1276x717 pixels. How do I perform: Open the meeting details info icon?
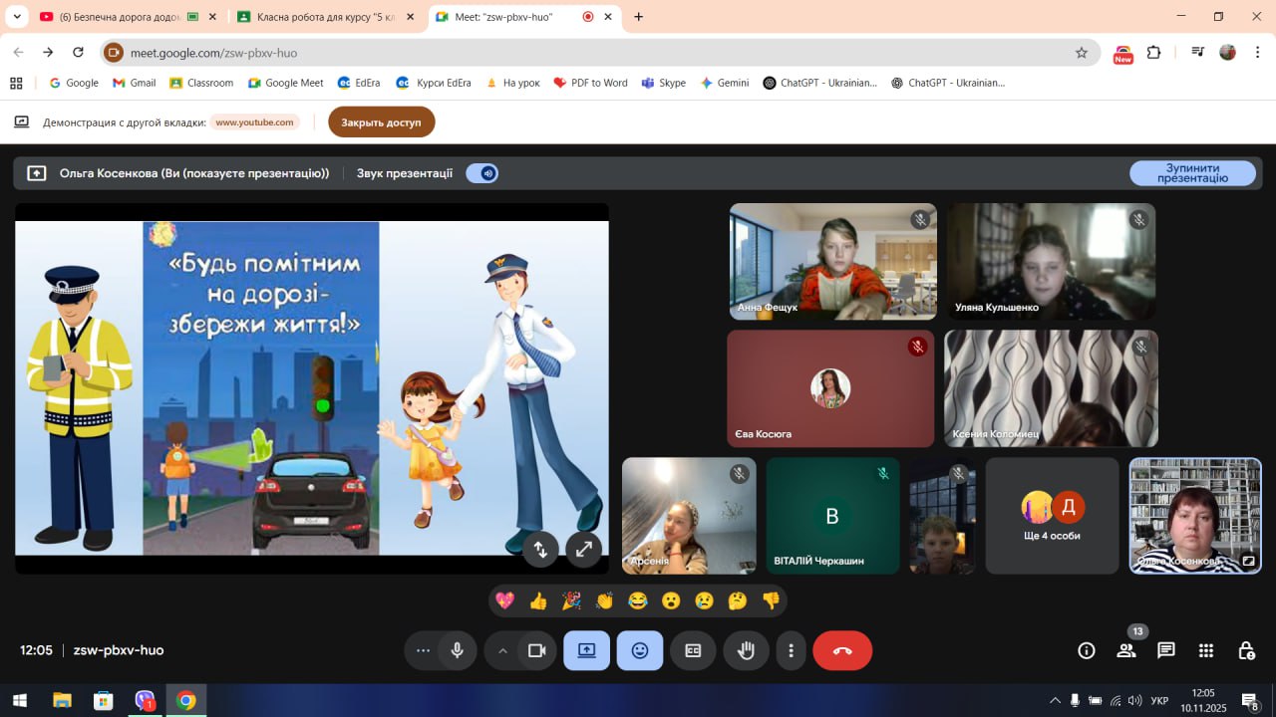click(1087, 650)
